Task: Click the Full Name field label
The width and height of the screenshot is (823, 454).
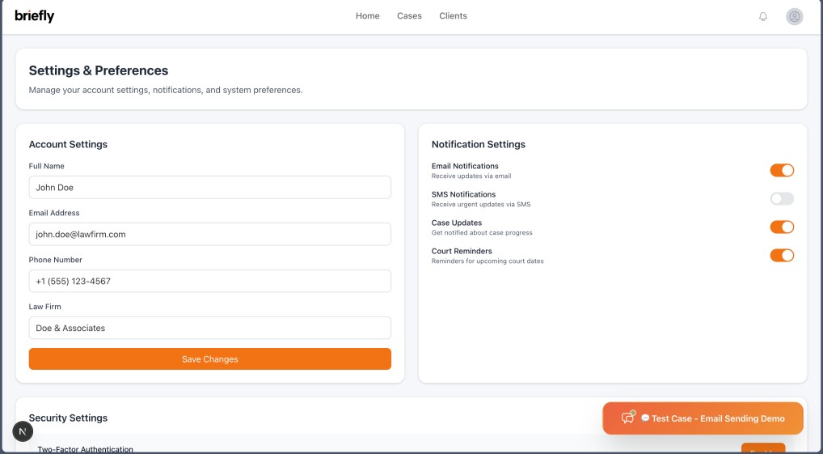Action: click(47, 166)
